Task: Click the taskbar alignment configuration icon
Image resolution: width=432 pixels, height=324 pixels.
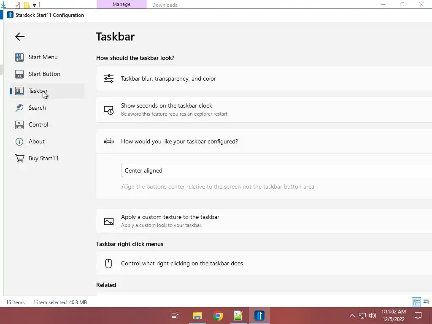Action: click(x=109, y=142)
